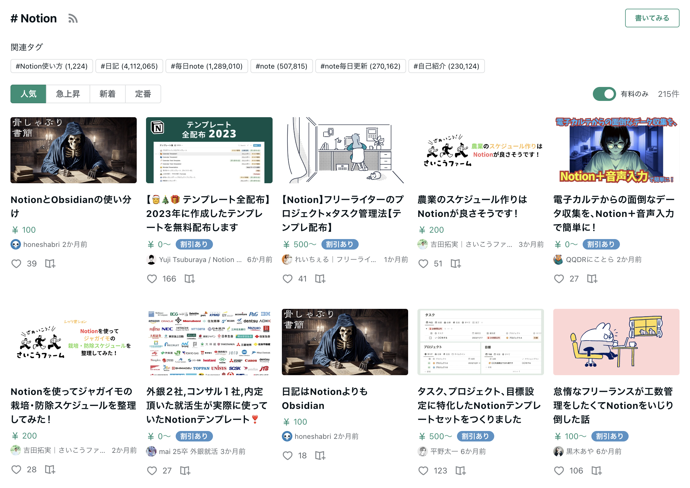
Task: Switch to the 定番 tab
Action: coord(143,94)
